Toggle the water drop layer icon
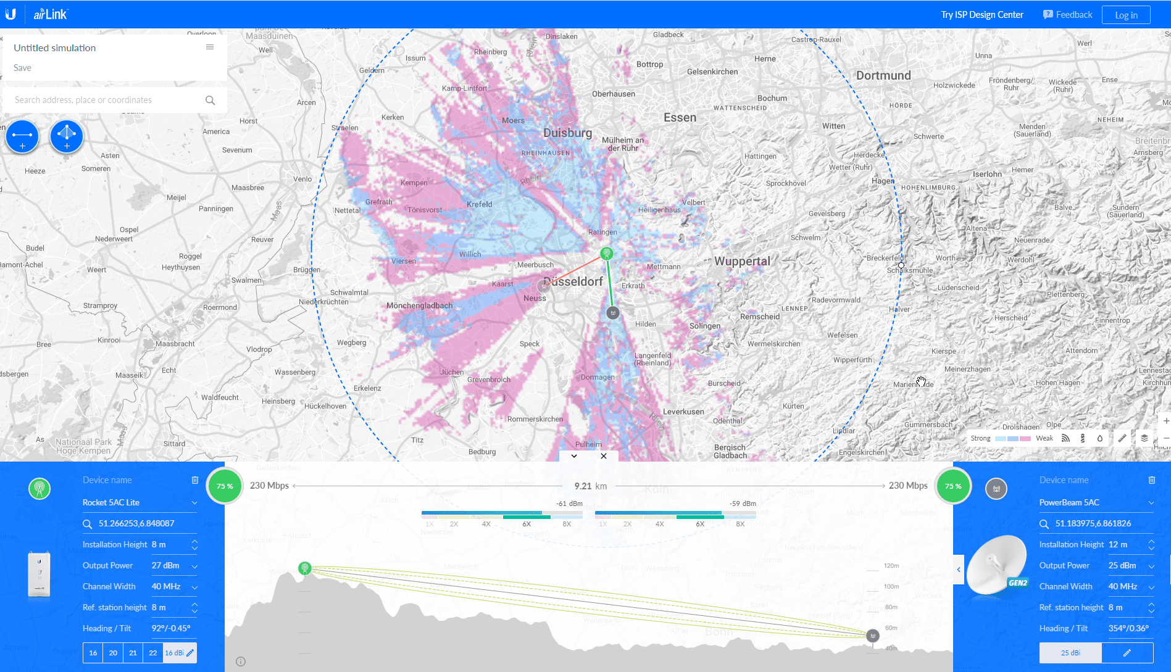Image resolution: width=1171 pixels, height=672 pixels. [1099, 438]
